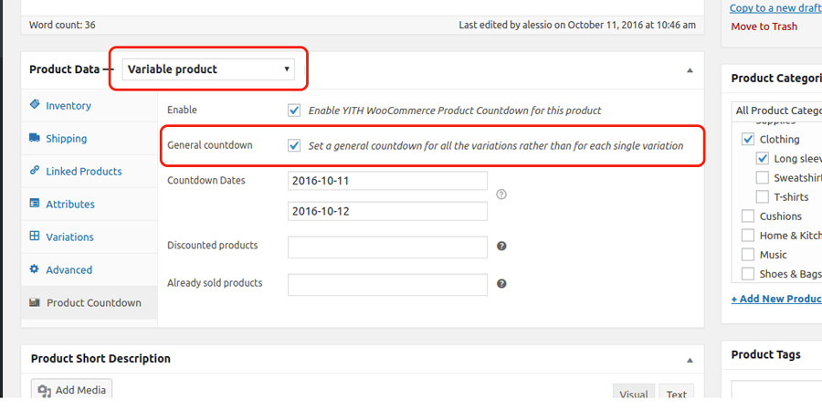
Task: Click the Linked Products chain icon
Action: (35, 171)
